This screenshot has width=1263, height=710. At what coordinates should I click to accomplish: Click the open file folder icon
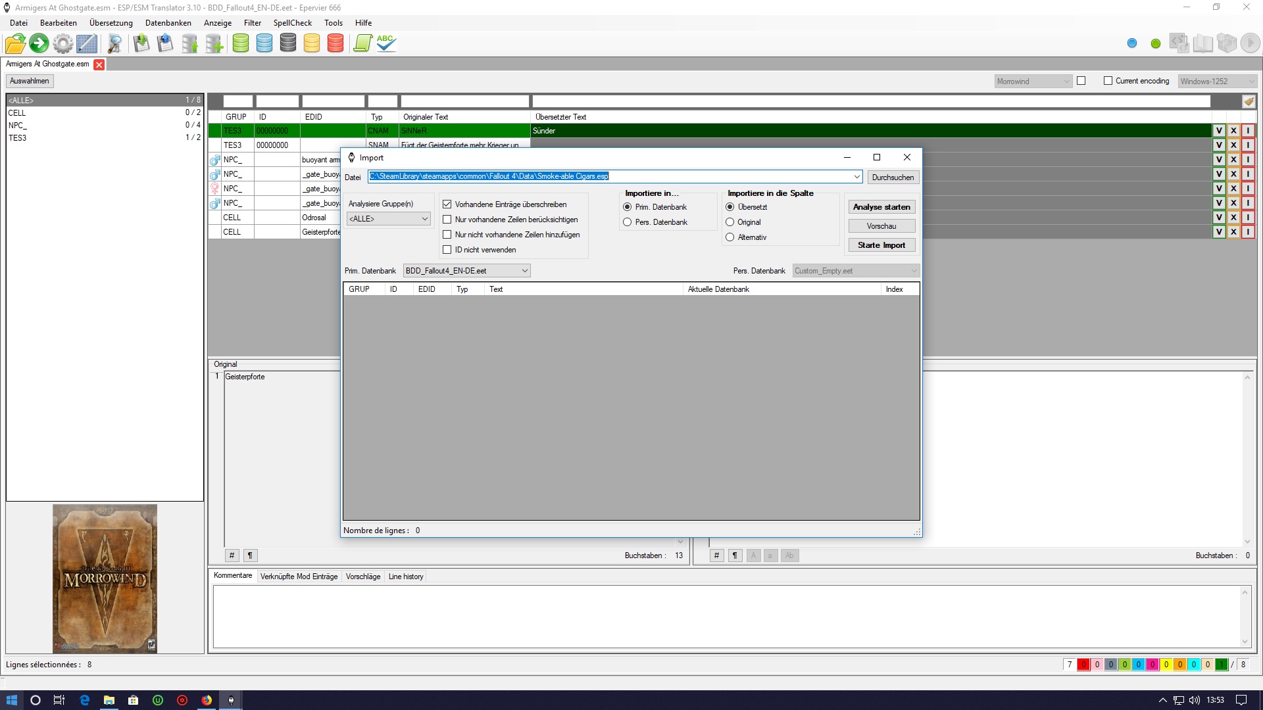(14, 44)
